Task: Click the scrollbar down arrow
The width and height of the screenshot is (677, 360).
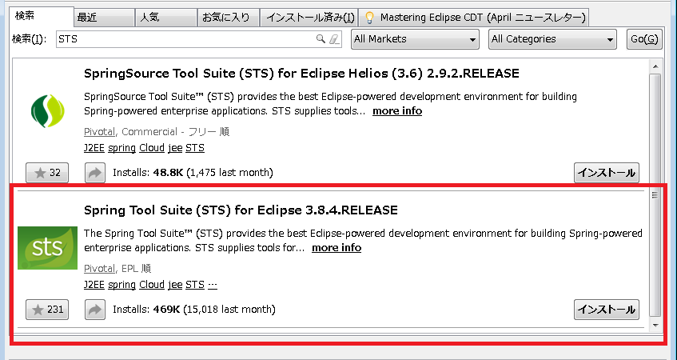Action: pos(655,325)
